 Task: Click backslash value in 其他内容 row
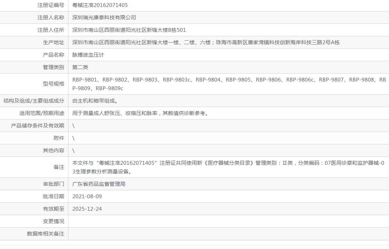coord(74,151)
